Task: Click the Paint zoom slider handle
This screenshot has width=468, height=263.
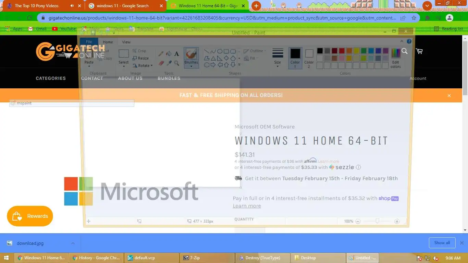Action: 377,221
